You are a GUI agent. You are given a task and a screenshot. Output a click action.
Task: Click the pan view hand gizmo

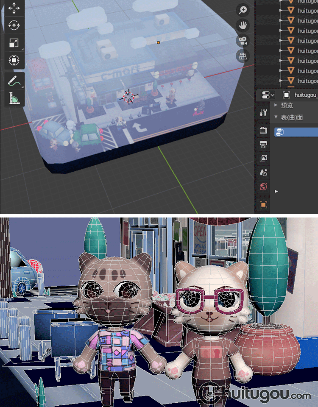pos(243,25)
